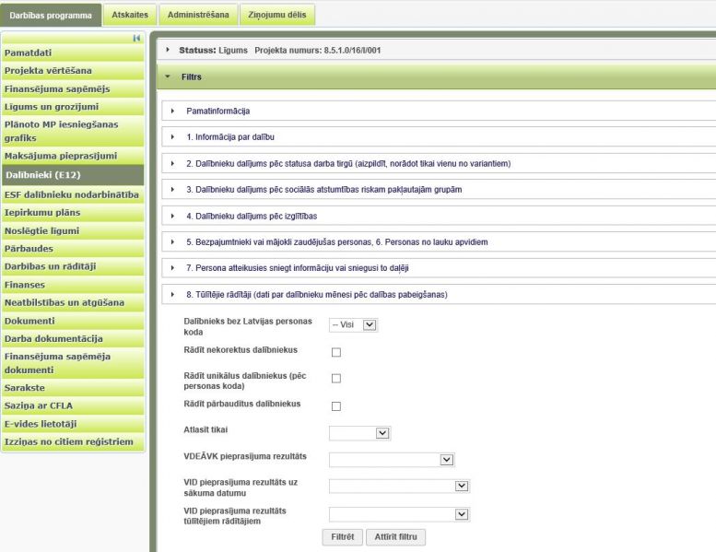Click the Filtrēt button

point(340,536)
